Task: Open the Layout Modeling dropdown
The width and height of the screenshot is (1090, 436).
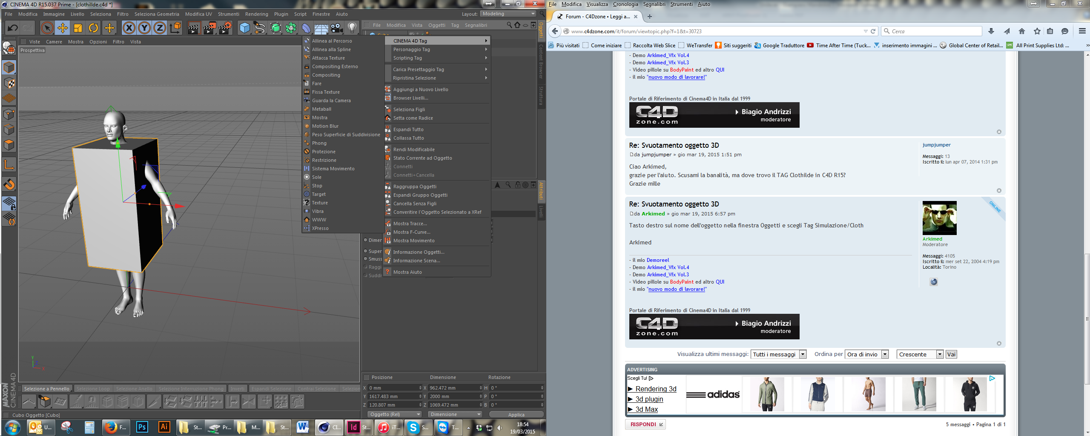Action: click(x=508, y=14)
